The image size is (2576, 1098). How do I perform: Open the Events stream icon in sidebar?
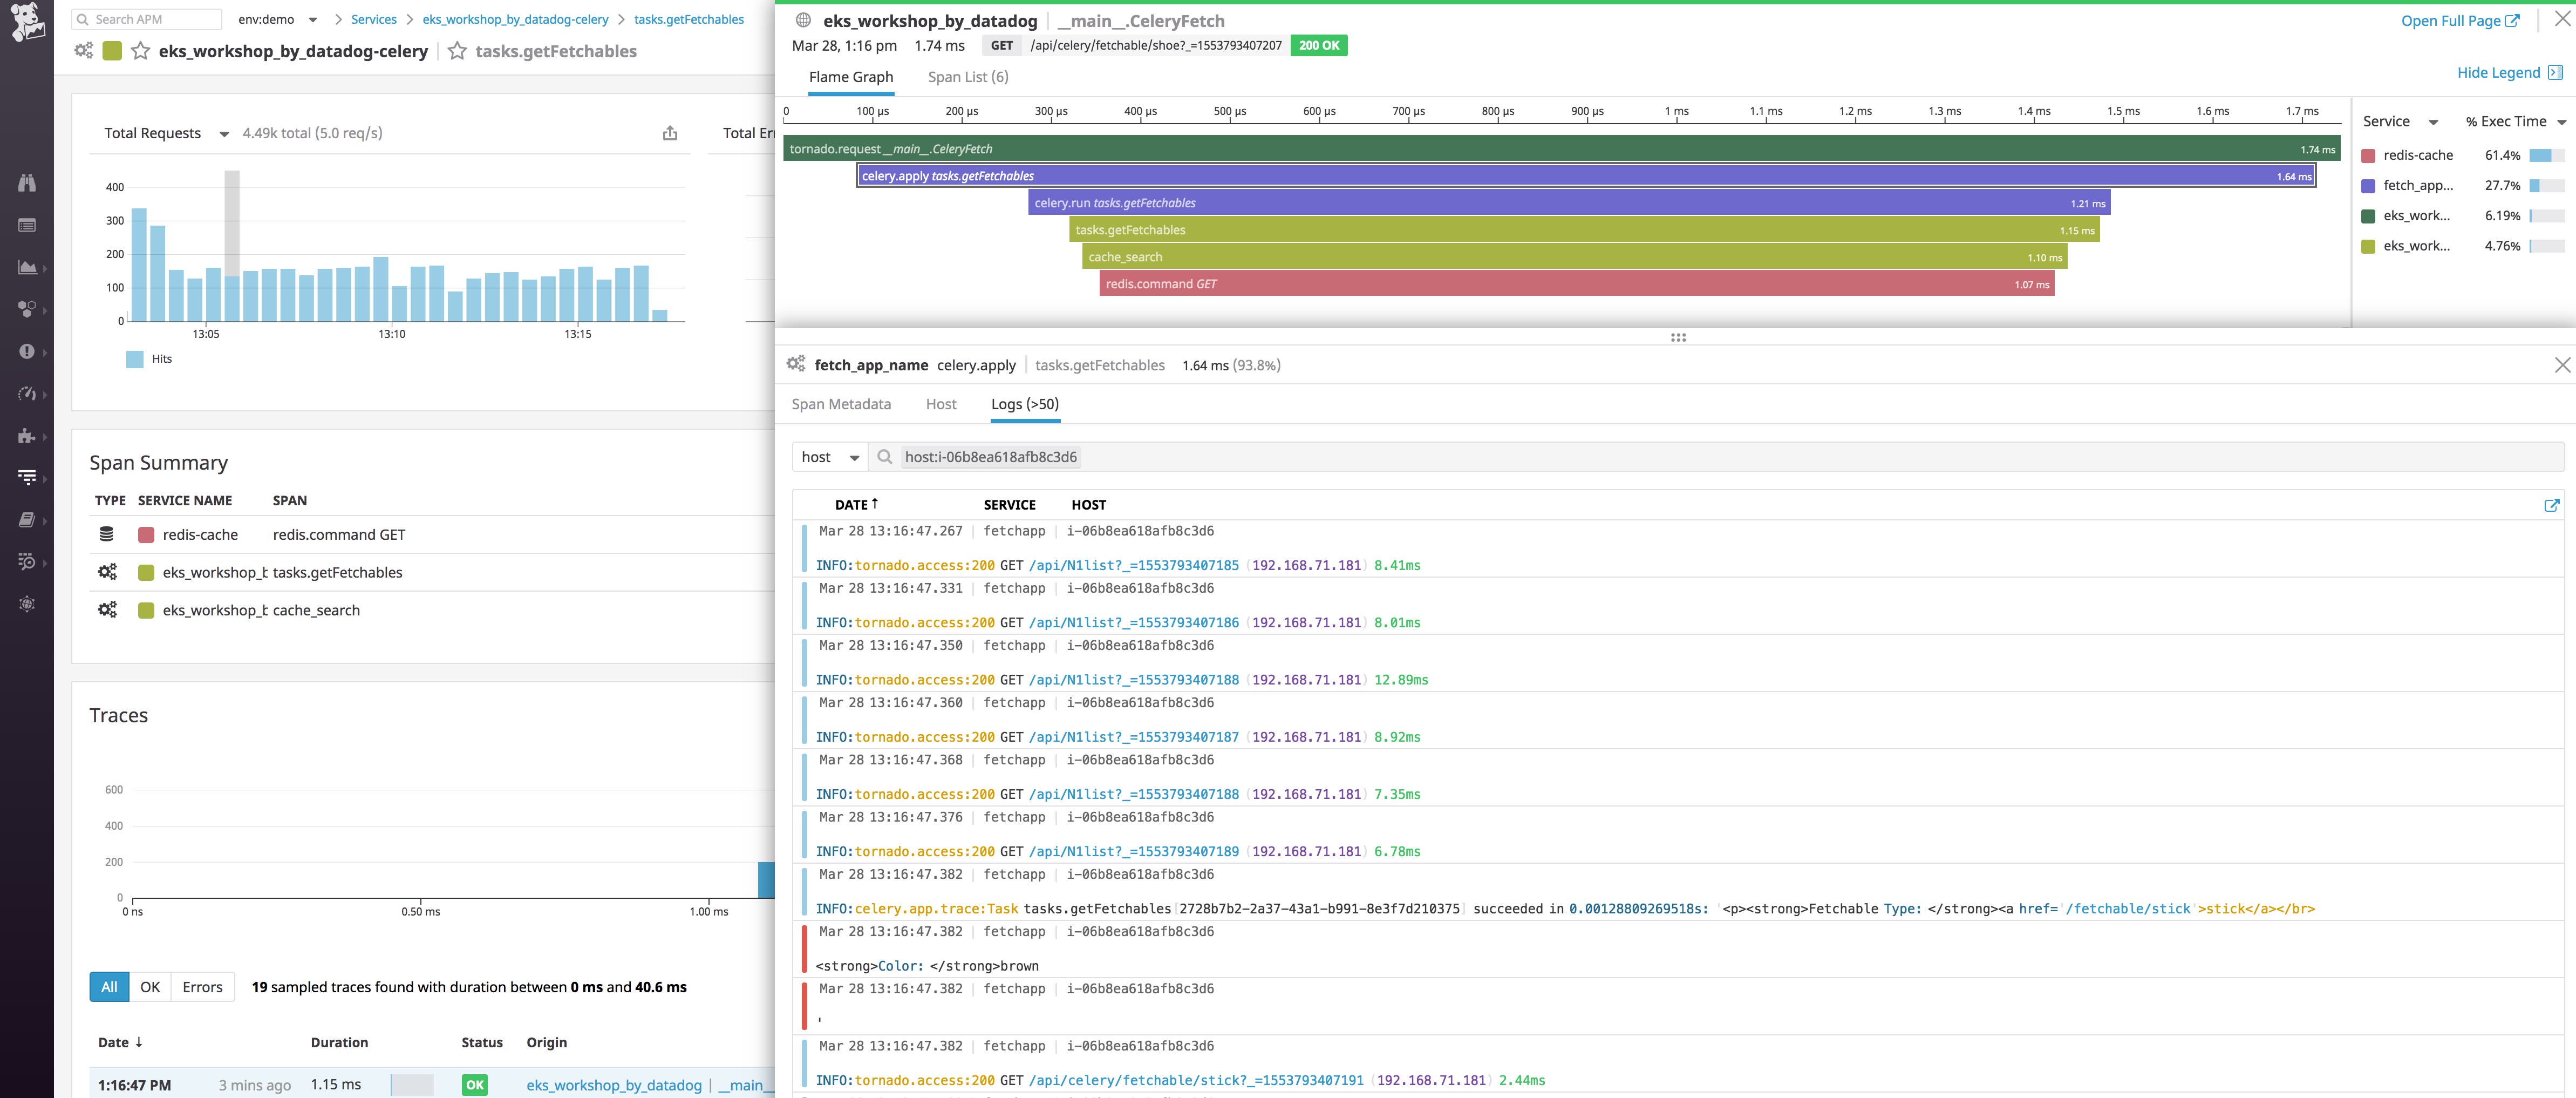click(27, 225)
